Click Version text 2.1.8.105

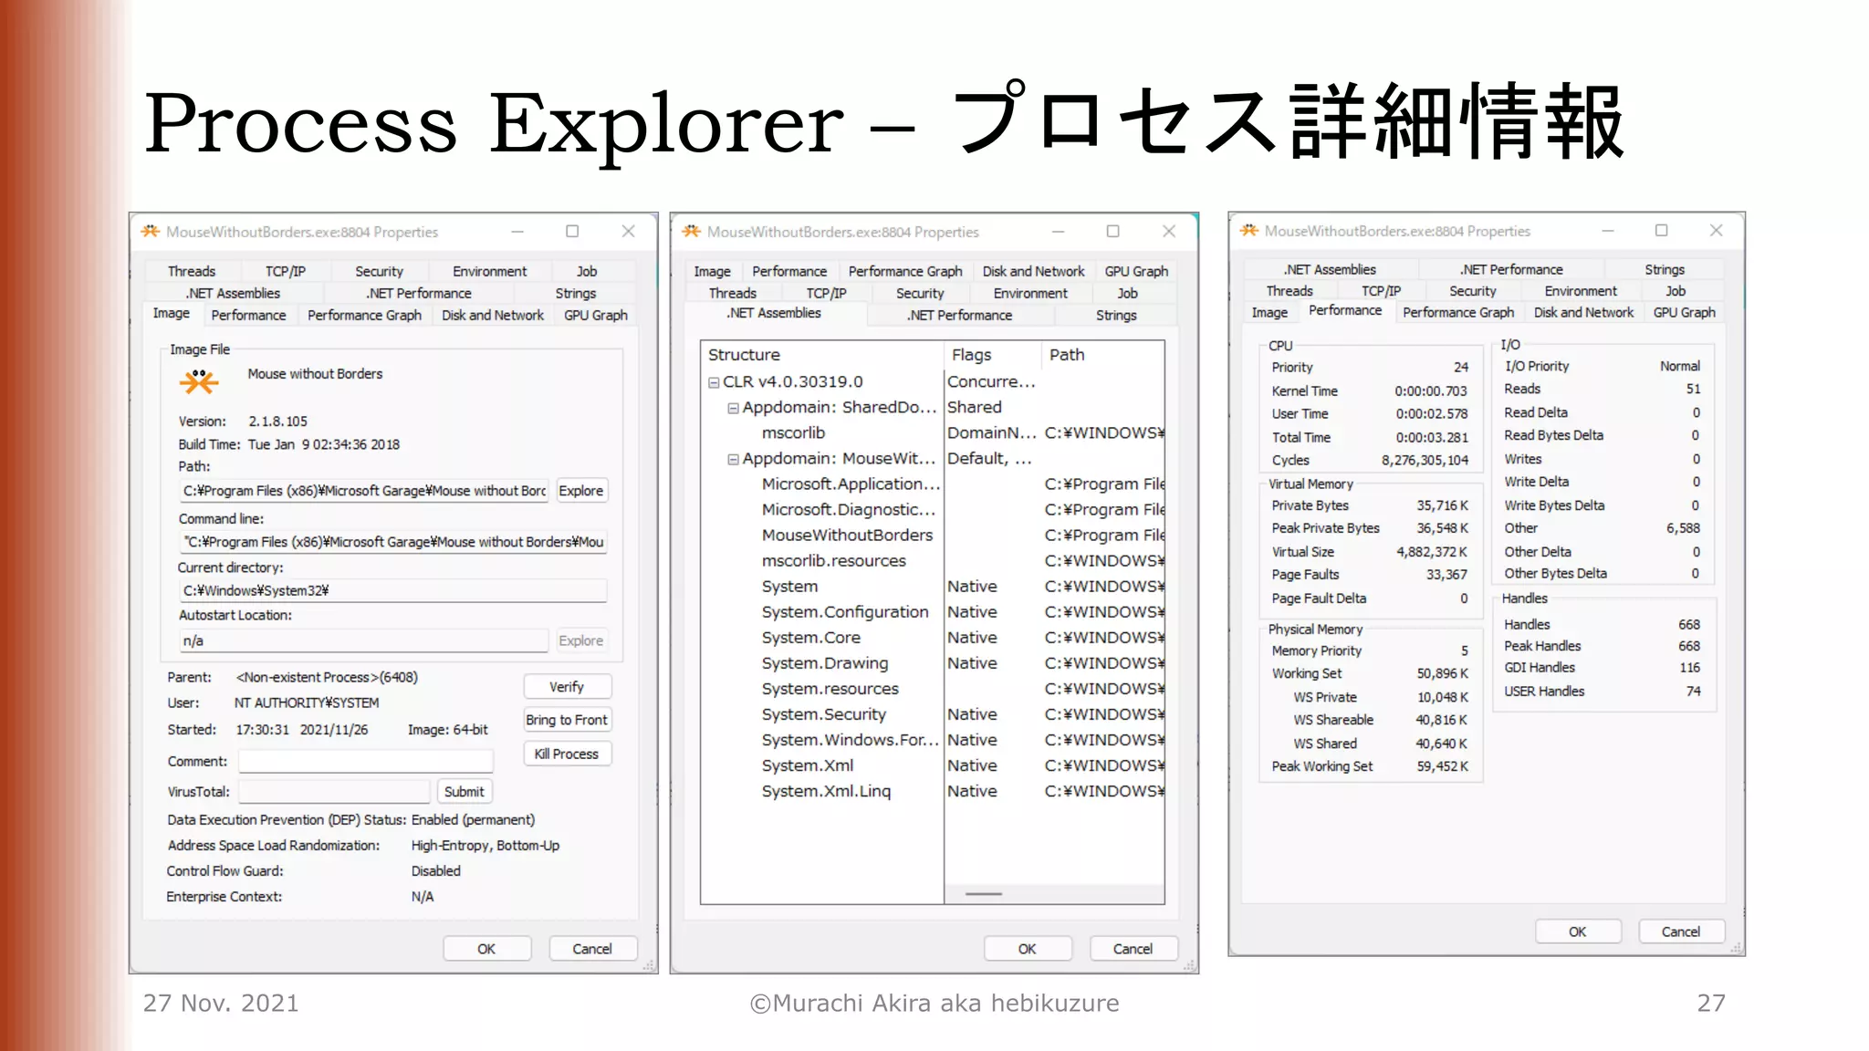tap(277, 421)
